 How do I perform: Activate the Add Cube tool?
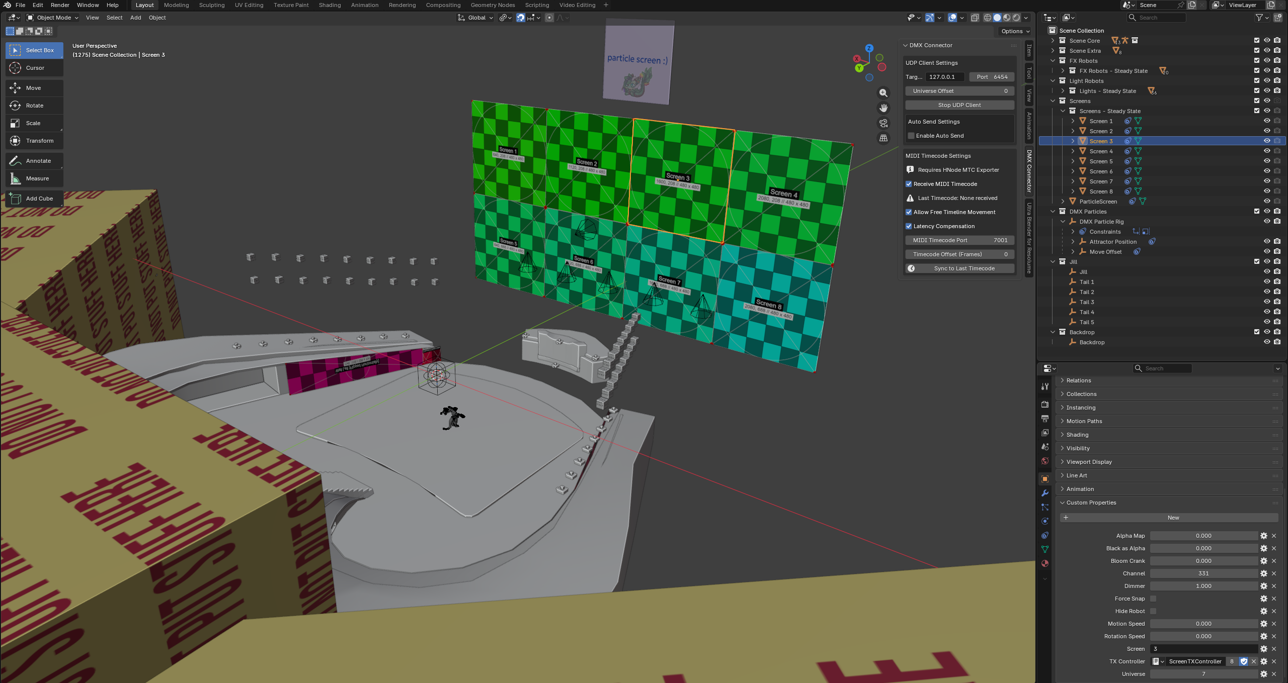pyautogui.click(x=34, y=199)
